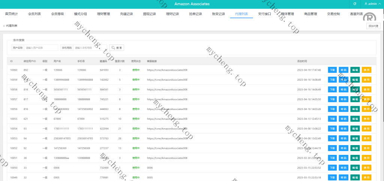Click the refresh icon in the top bar
This screenshot has width=384, height=181.
click(355, 4)
